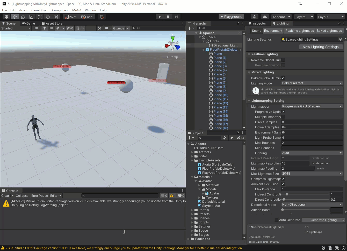Screen dimensions: 347x251
Task: Toggle Ambient Occlusion checkbox
Action: tap(283, 184)
